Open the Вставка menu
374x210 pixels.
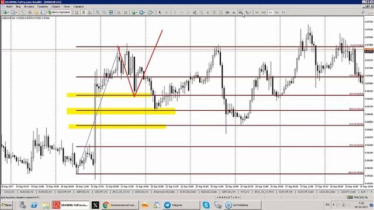(29, 6)
